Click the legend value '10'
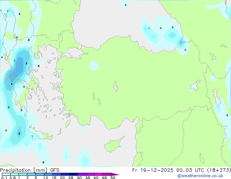This screenshot has width=231, height=179. click(46, 178)
